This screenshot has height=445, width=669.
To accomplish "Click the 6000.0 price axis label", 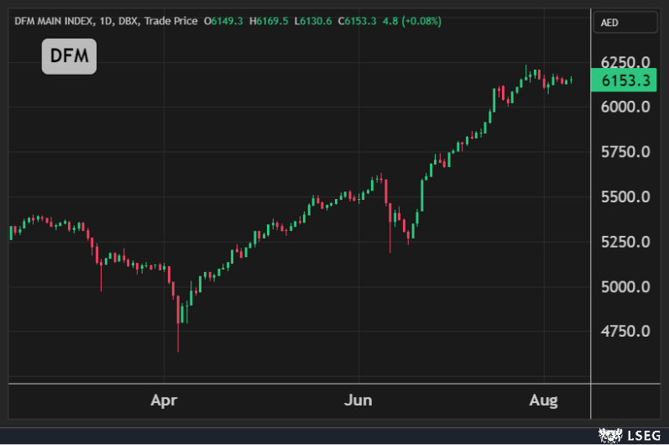I will [x=625, y=107].
